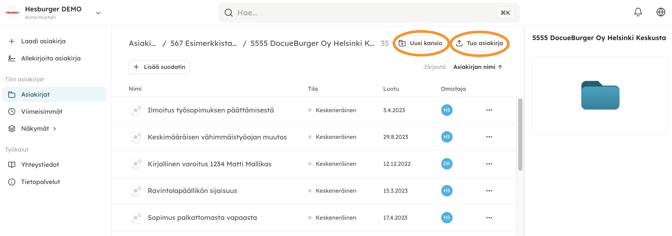Click the Tuo asiakirja button
The height and width of the screenshot is (236, 672).
480,43
